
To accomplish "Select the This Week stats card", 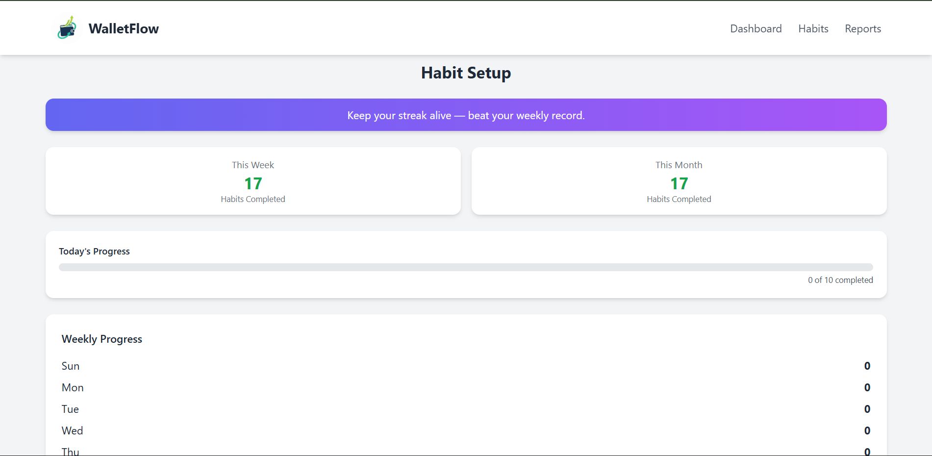I will 253,181.
